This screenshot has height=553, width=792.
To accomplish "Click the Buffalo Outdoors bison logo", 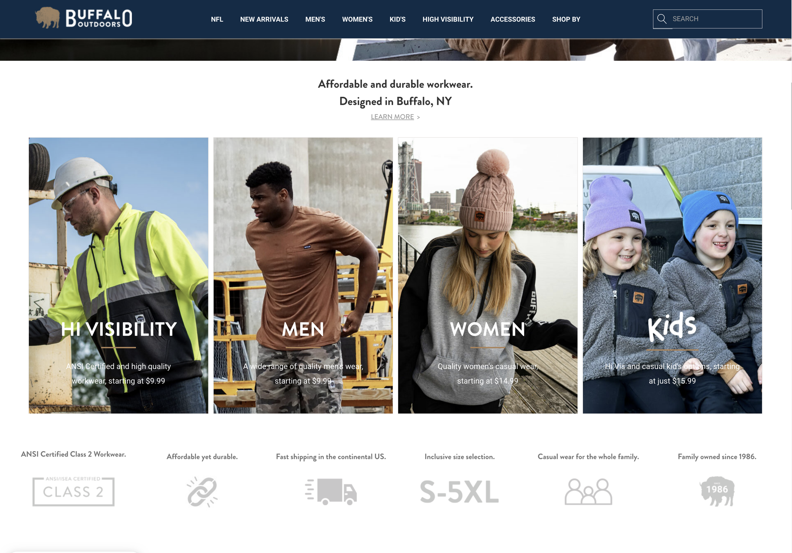I will click(x=48, y=18).
